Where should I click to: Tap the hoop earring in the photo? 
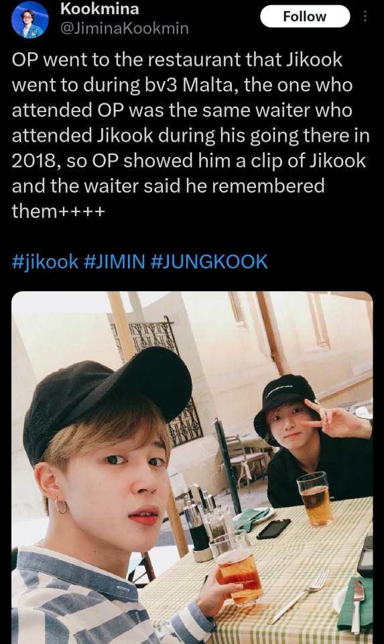tap(61, 507)
